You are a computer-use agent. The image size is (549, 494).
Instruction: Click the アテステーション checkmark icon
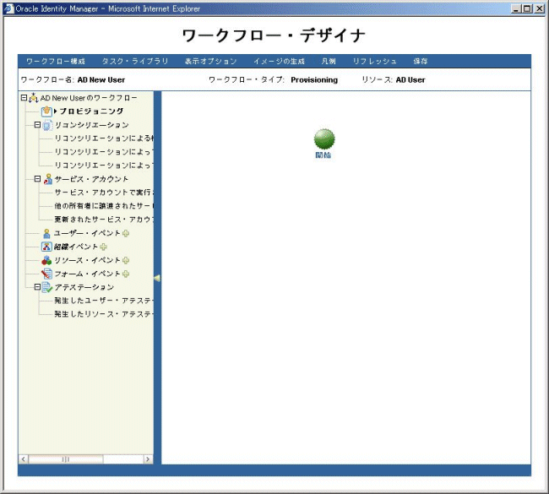[x=47, y=287]
